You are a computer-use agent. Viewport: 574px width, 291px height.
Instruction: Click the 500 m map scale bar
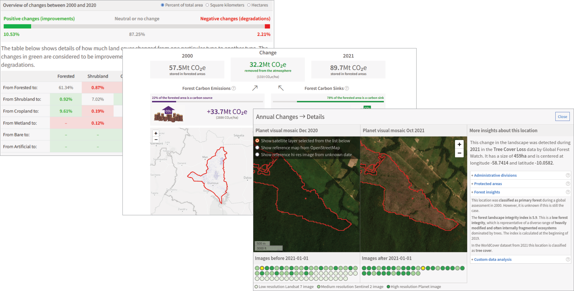click(262, 244)
